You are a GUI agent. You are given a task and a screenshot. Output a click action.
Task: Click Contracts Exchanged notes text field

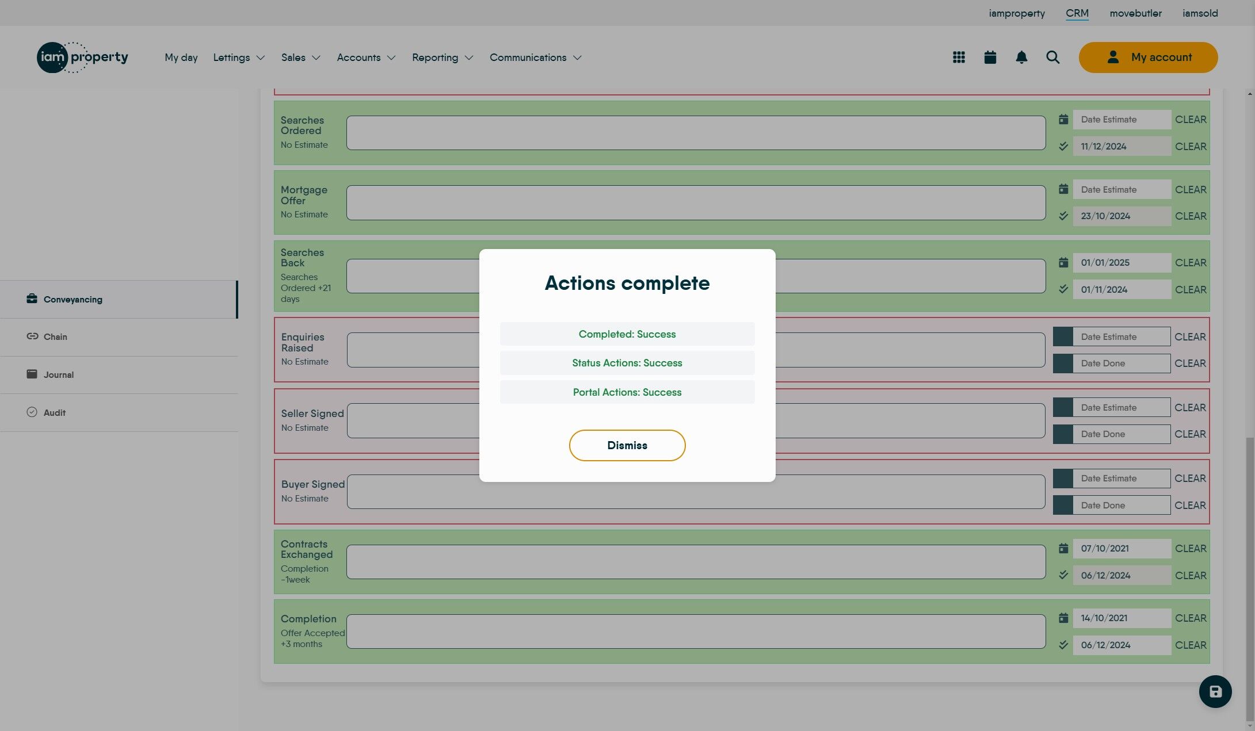696,562
